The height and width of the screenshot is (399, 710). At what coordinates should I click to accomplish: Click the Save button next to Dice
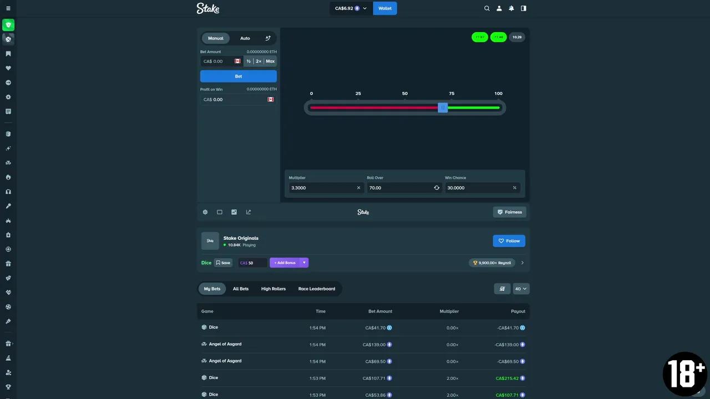coord(223,263)
